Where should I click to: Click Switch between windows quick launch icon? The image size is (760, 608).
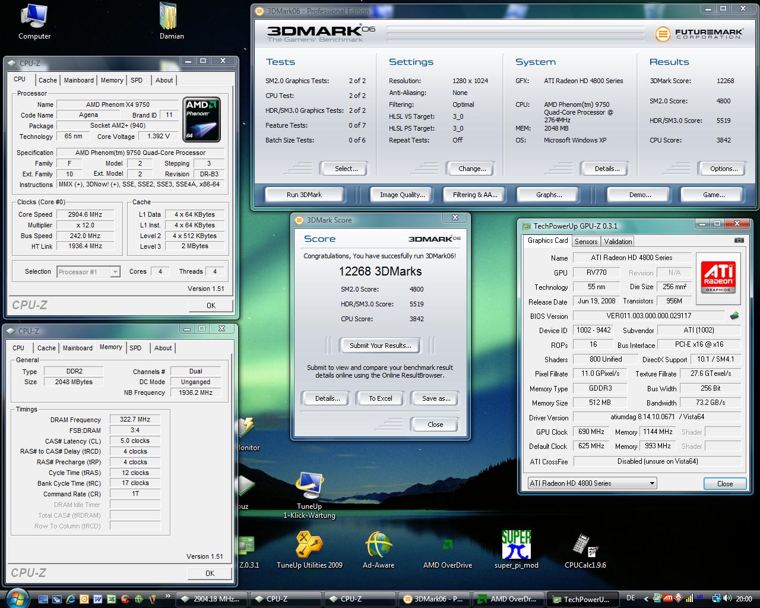pos(58,598)
